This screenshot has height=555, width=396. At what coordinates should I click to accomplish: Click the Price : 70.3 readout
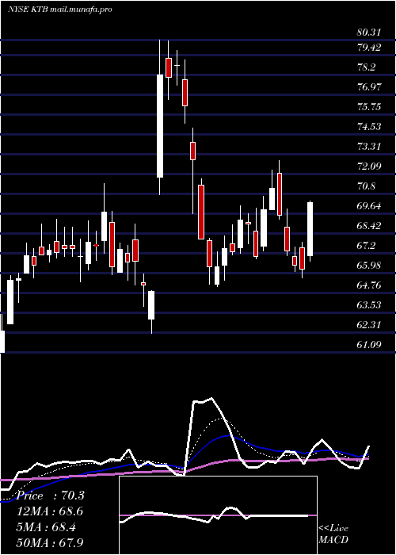coord(51,496)
